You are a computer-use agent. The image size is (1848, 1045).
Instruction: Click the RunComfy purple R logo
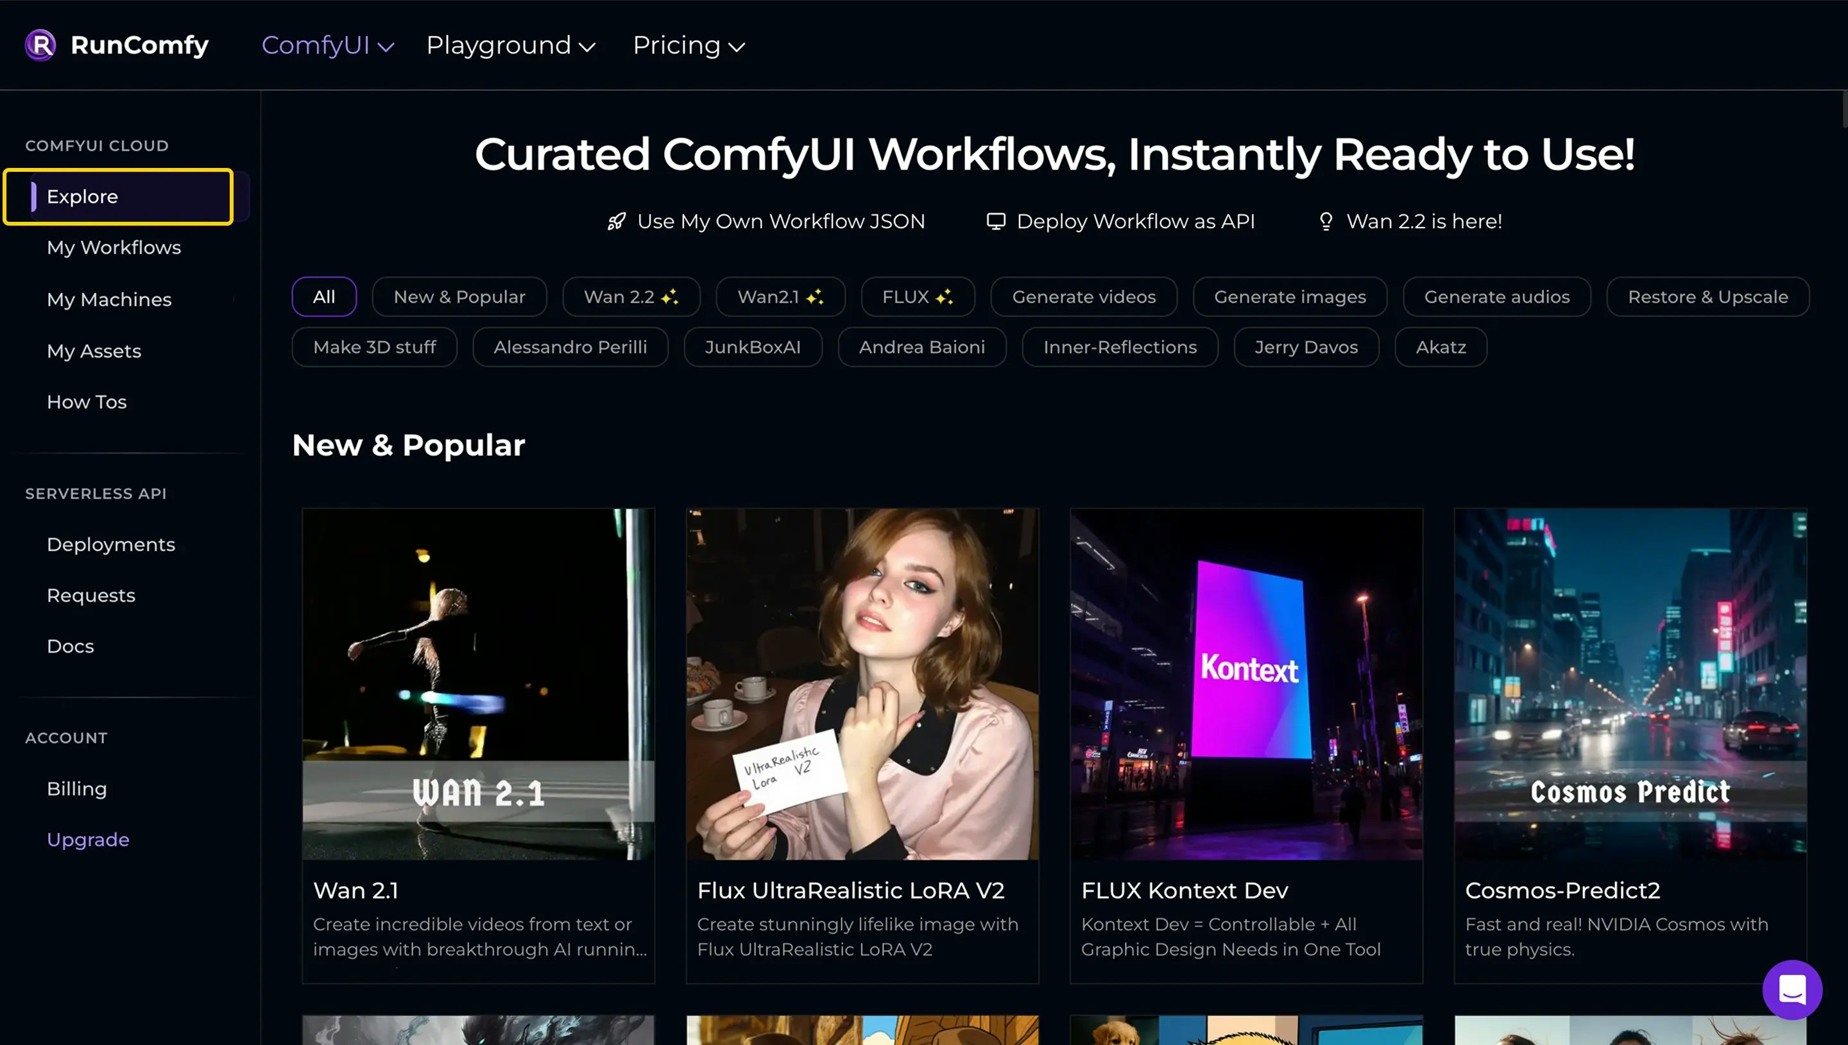pyautogui.click(x=40, y=44)
